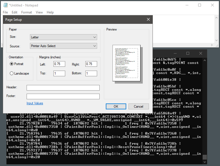Minimize the console window
This screenshot has width=220, height=166.
click(x=175, y=53)
